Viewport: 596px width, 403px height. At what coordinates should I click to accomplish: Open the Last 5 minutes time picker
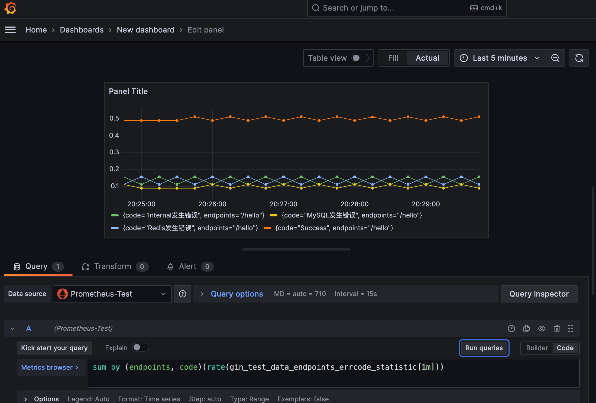500,58
